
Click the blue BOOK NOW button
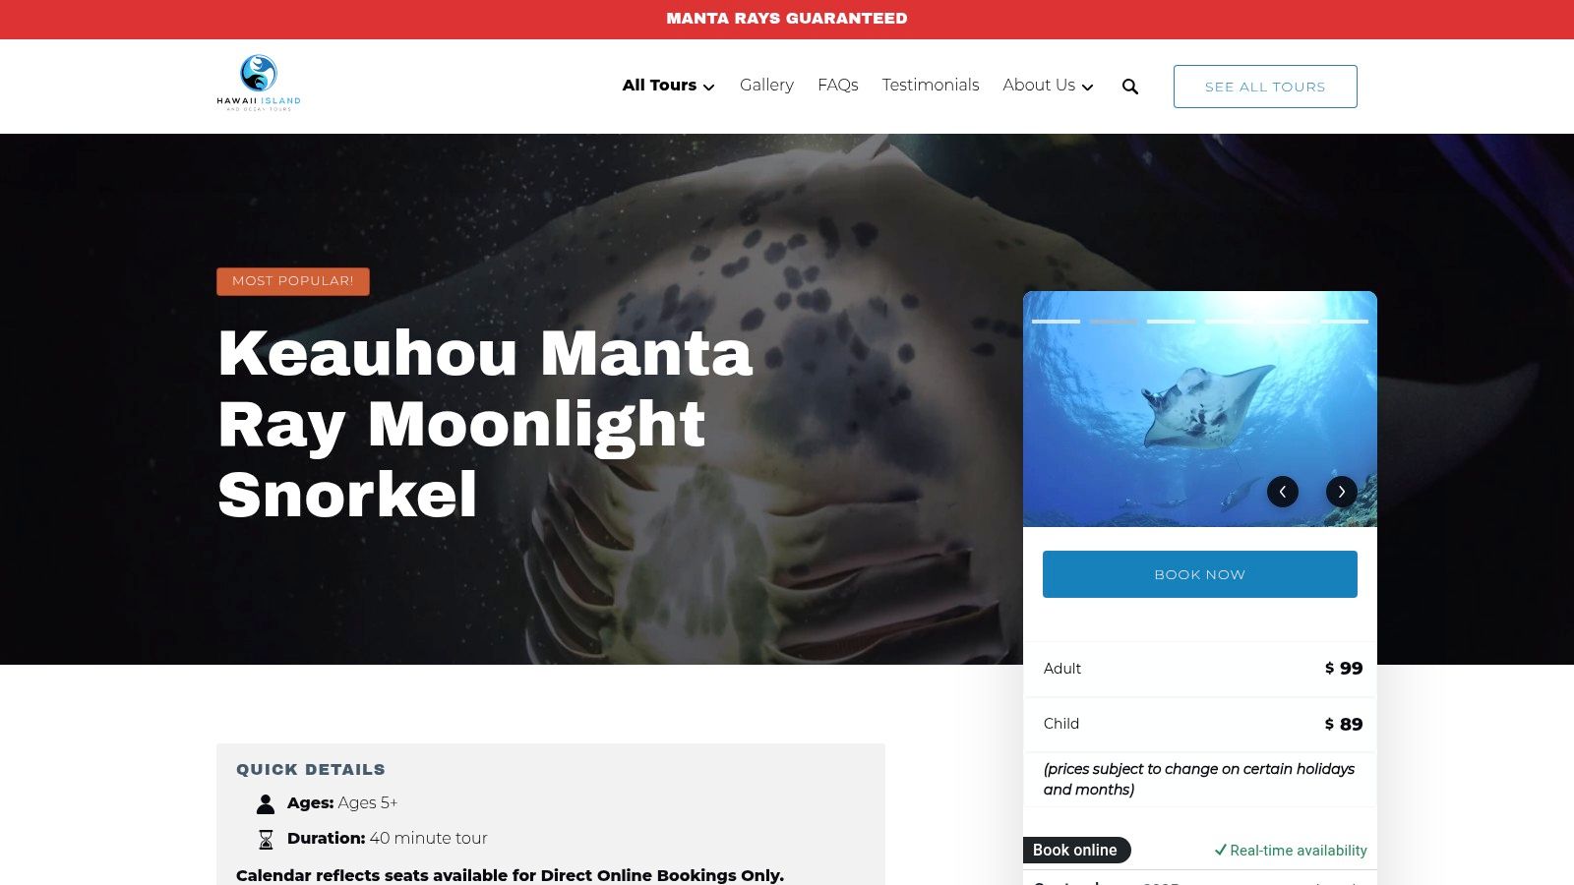pyautogui.click(x=1200, y=574)
